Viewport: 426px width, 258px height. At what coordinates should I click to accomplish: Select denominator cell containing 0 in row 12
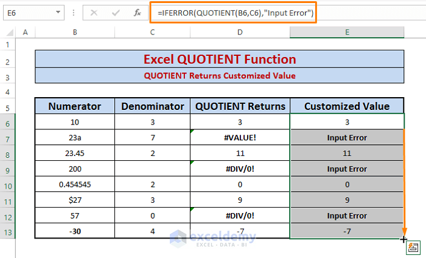click(x=152, y=216)
